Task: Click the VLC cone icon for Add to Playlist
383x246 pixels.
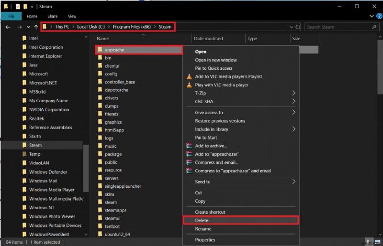Action: point(189,76)
